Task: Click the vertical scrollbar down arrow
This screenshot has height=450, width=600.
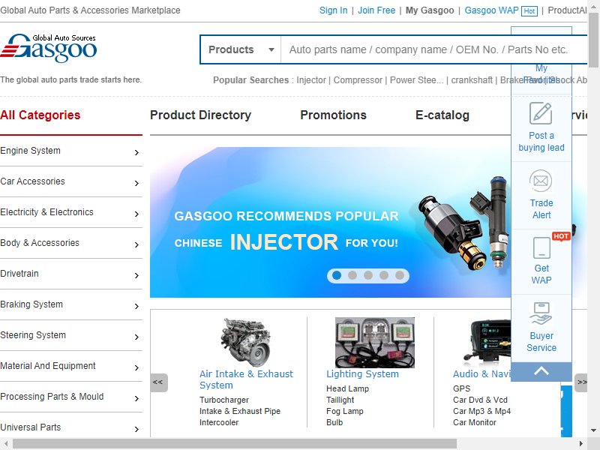Action: (593, 430)
